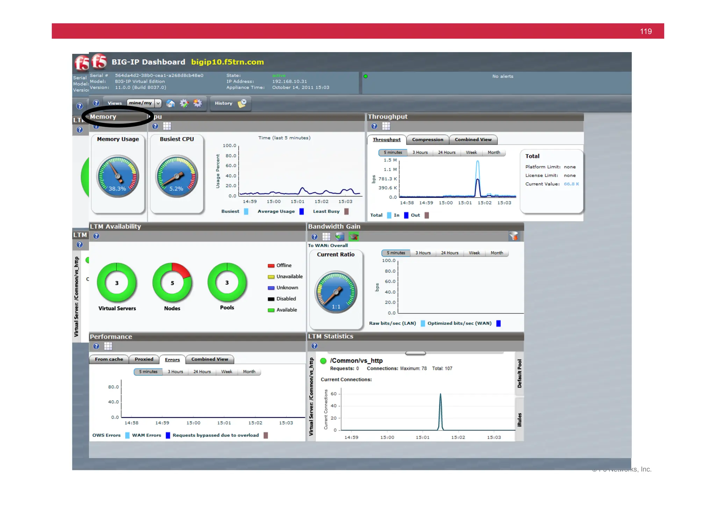Choose 3 Hours range in Performance

175,372
